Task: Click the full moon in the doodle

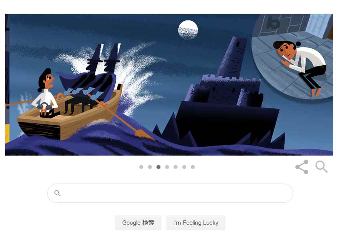Action: [188, 30]
